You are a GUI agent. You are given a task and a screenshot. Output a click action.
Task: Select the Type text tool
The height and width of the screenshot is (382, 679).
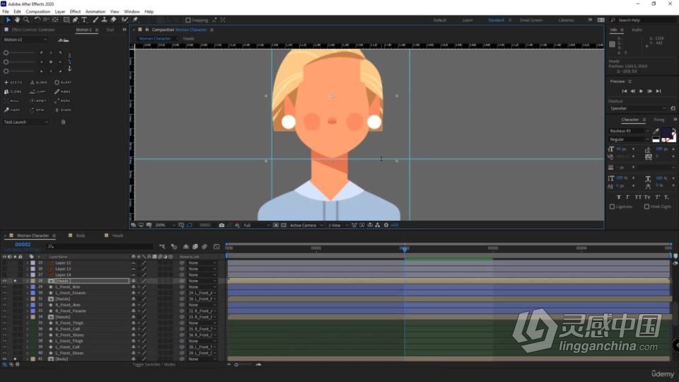(x=84, y=20)
